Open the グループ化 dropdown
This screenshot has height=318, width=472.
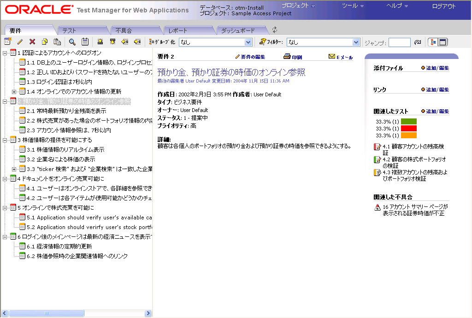coord(248,42)
